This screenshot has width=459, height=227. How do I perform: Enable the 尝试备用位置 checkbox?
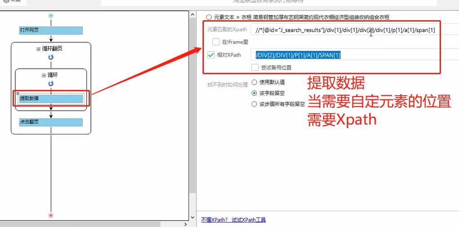click(x=255, y=67)
